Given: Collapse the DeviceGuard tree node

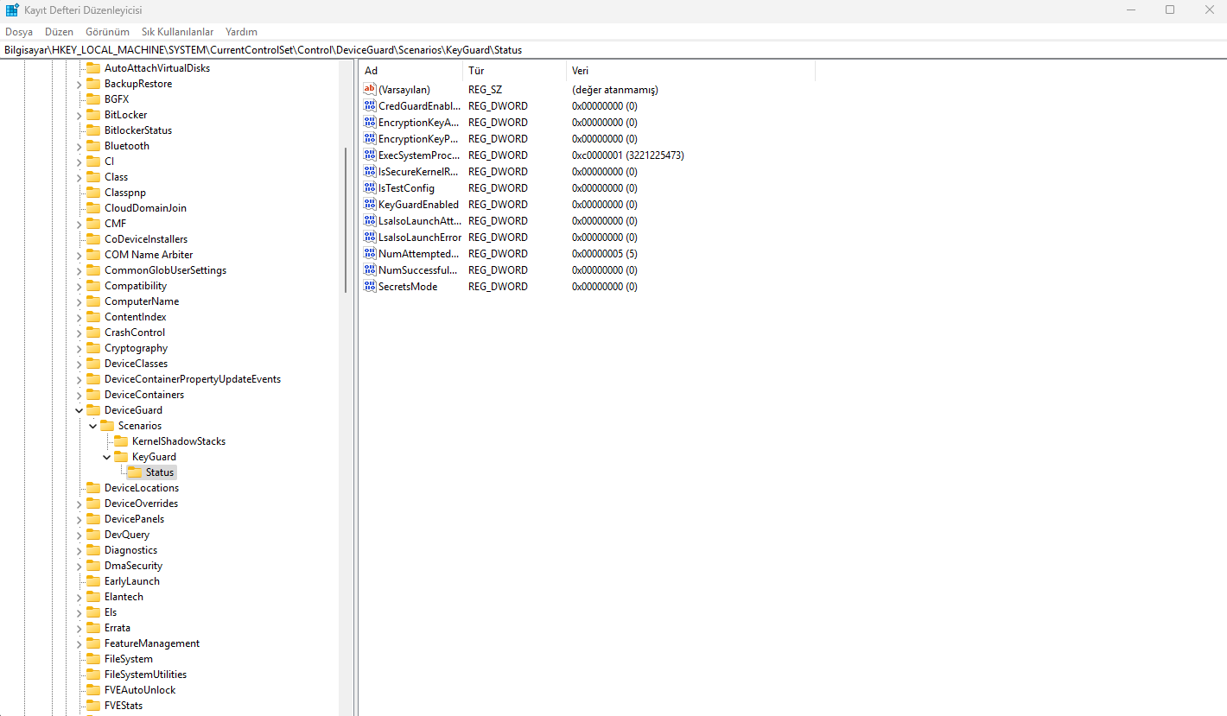Looking at the screenshot, I should pos(79,410).
